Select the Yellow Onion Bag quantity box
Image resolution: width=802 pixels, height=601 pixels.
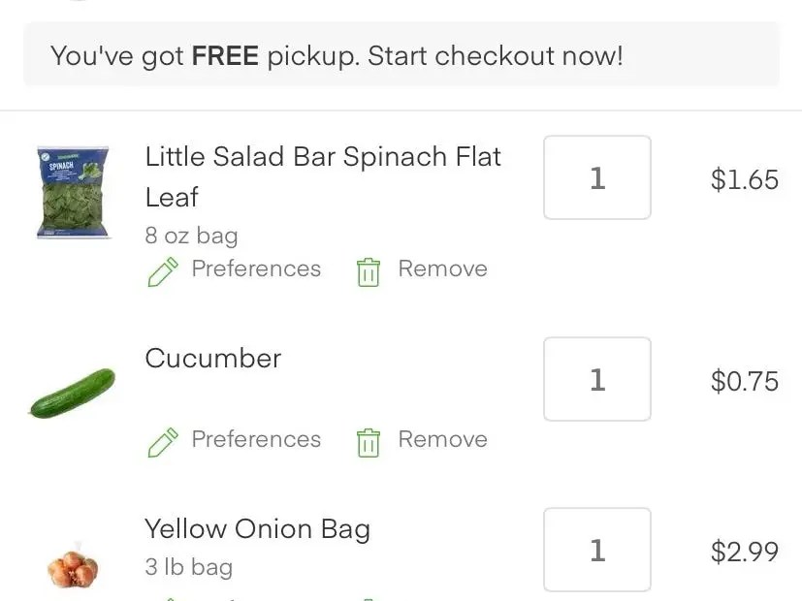(596, 550)
